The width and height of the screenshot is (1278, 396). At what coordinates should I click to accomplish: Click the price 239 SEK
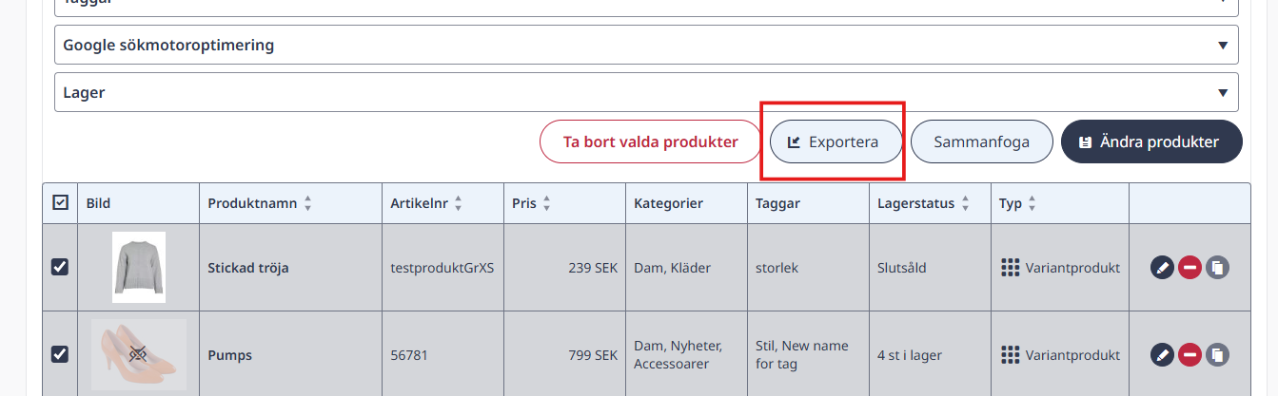tap(593, 268)
